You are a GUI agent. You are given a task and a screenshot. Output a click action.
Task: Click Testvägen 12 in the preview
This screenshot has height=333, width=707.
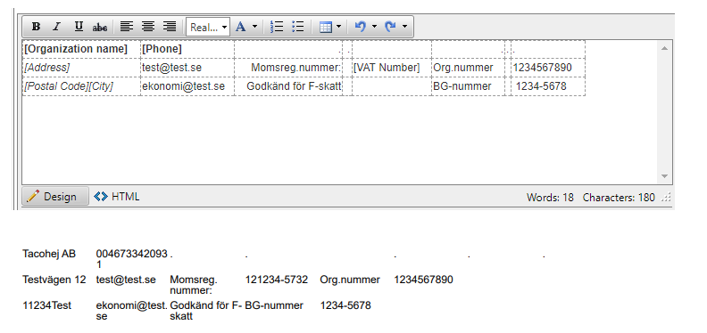click(54, 280)
